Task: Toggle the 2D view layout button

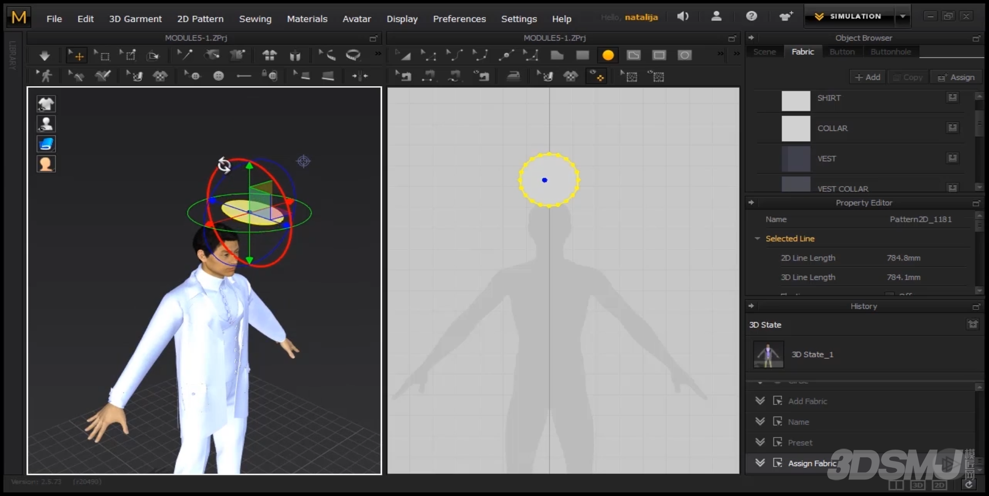Action: coord(939,485)
